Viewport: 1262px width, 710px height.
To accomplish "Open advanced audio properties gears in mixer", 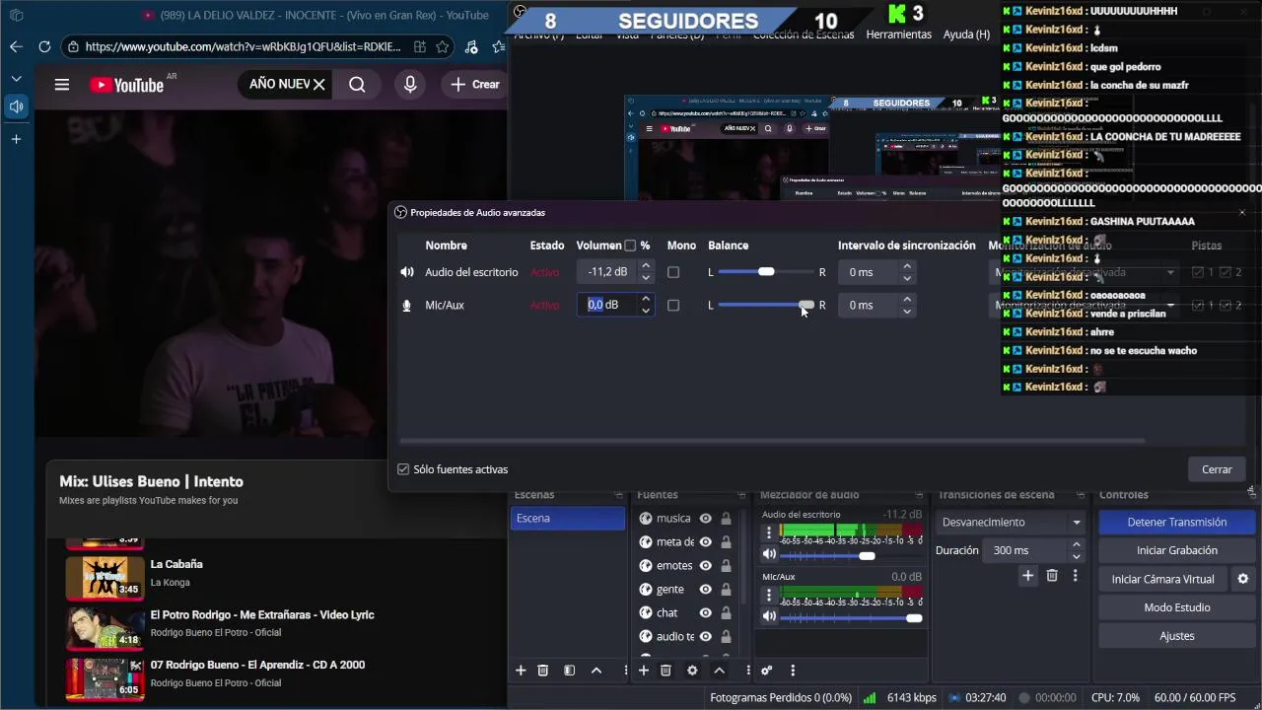I will click(x=766, y=671).
